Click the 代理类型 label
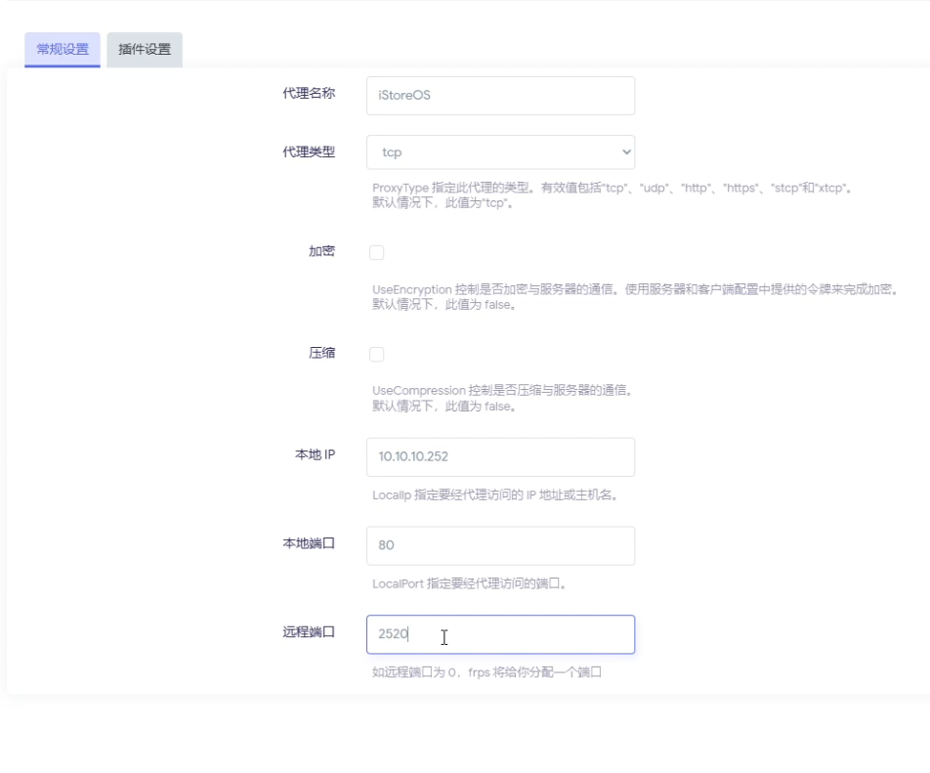 [309, 151]
